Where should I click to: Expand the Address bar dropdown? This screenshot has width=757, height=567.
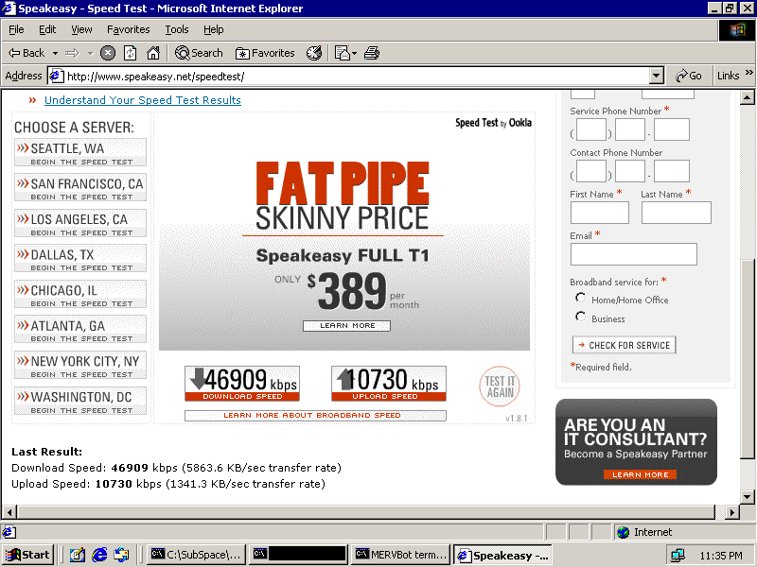click(656, 76)
